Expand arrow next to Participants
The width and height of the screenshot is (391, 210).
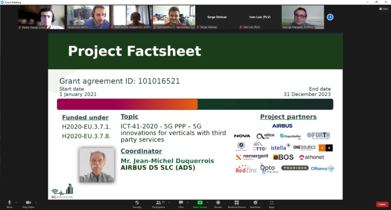pyautogui.click(x=169, y=202)
